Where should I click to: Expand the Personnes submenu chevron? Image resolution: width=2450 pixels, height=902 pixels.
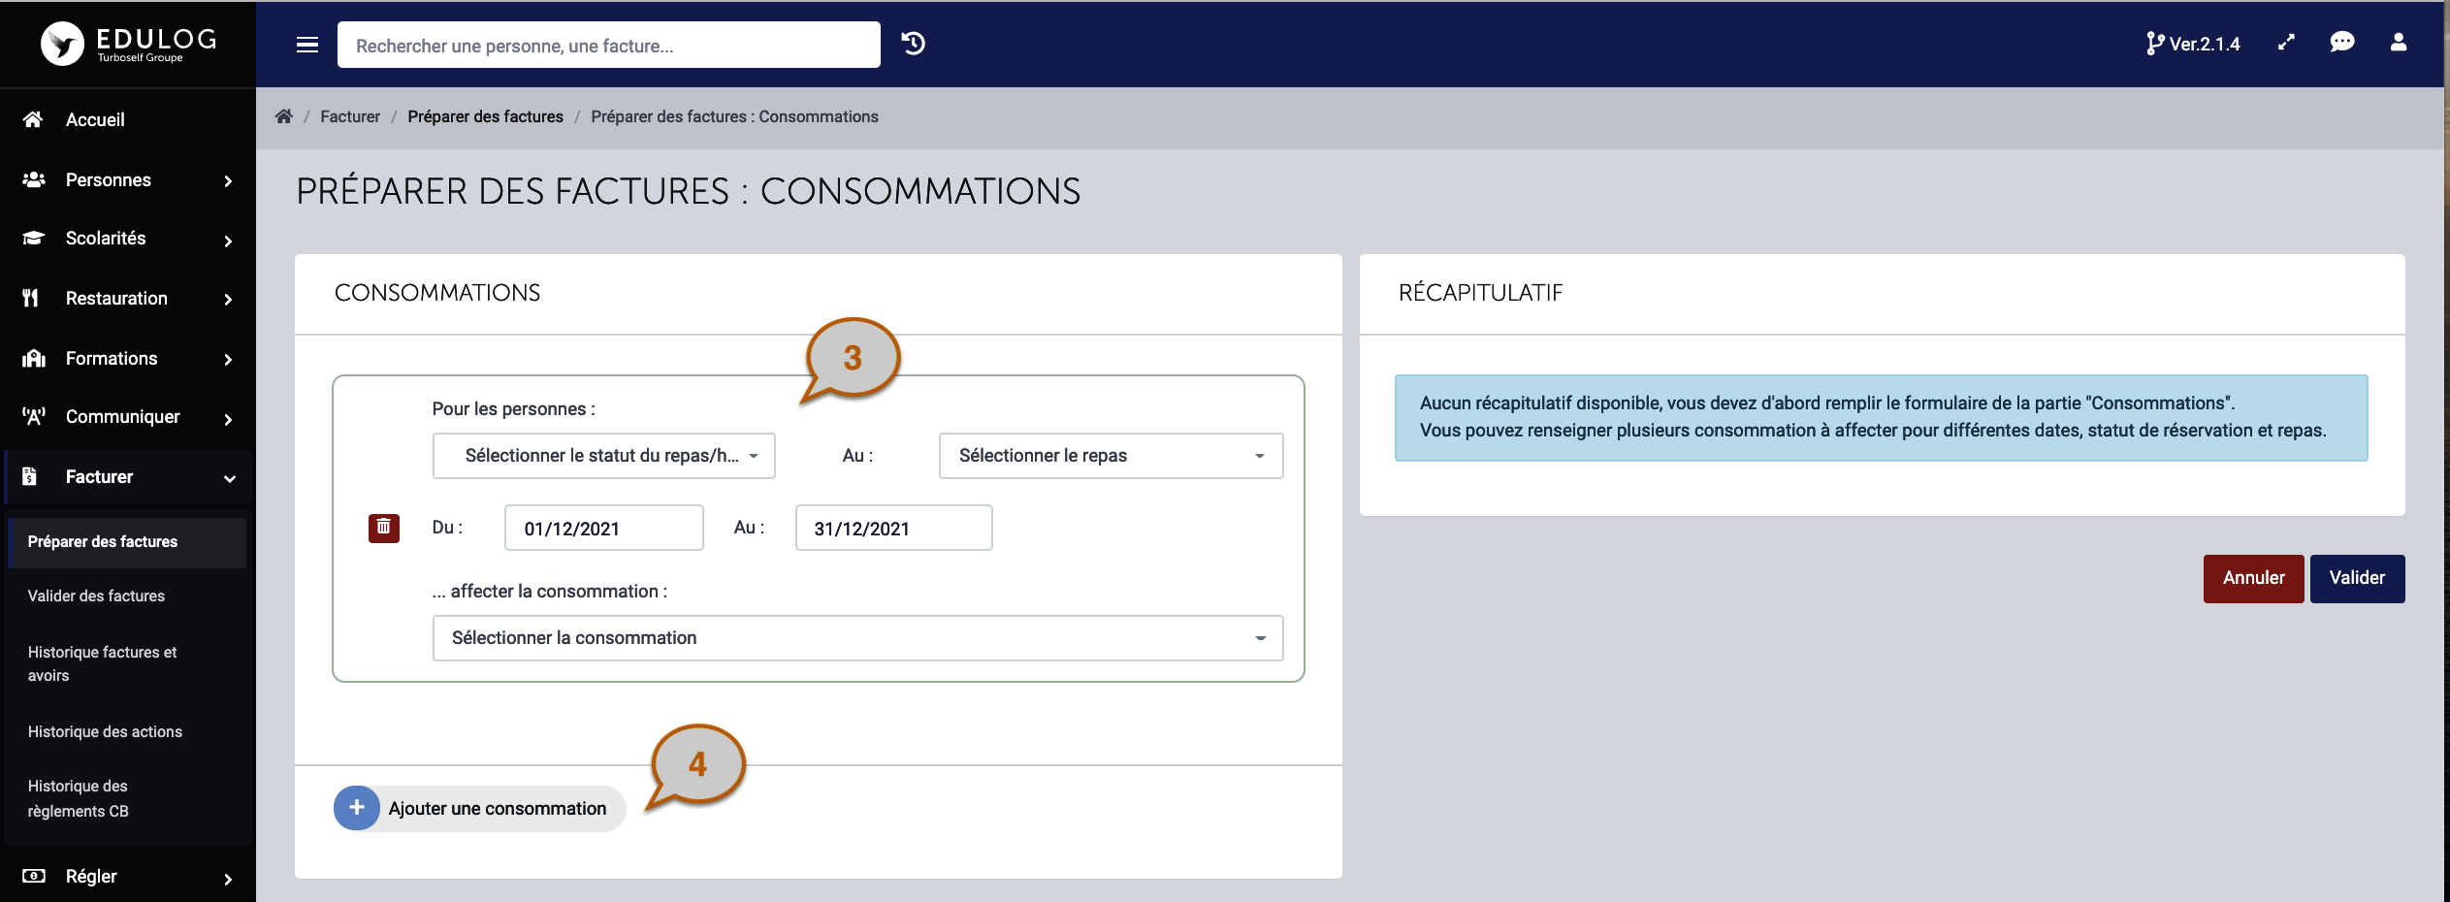click(228, 181)
